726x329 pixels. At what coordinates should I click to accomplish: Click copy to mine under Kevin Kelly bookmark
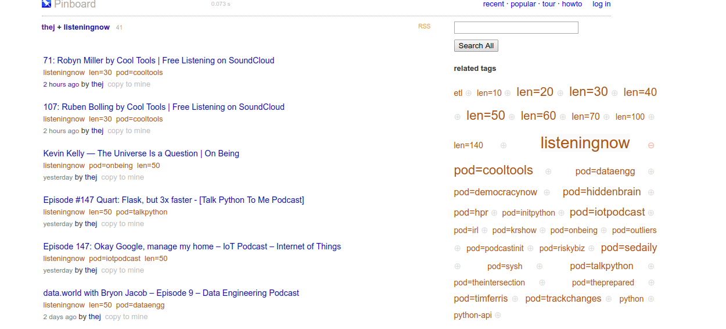pyautogui.click(x=123, y=177)
